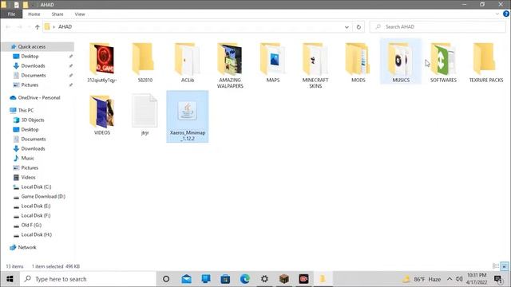Launch Microsoft Edge from the taskbar
Screen dimensions: 511x287
pyautogui.click(x=245, y=279)
